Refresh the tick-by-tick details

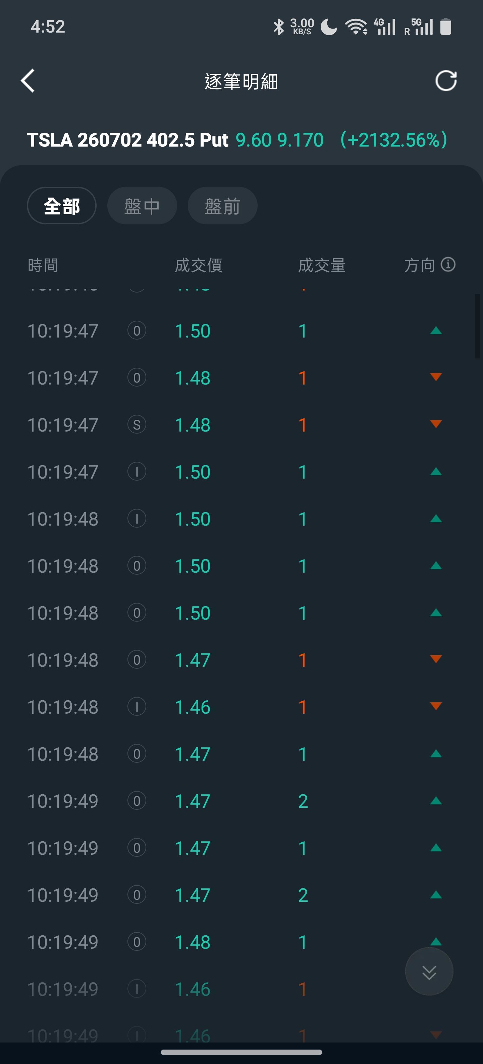pos(446,81)
